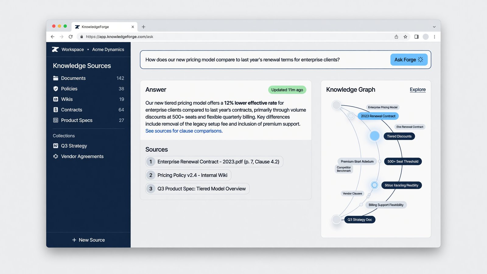Image resolution: width=487 pixels, height=274 pixels.
Task: Toggle the browser side panel icon
Action: (x=416, y=37)
